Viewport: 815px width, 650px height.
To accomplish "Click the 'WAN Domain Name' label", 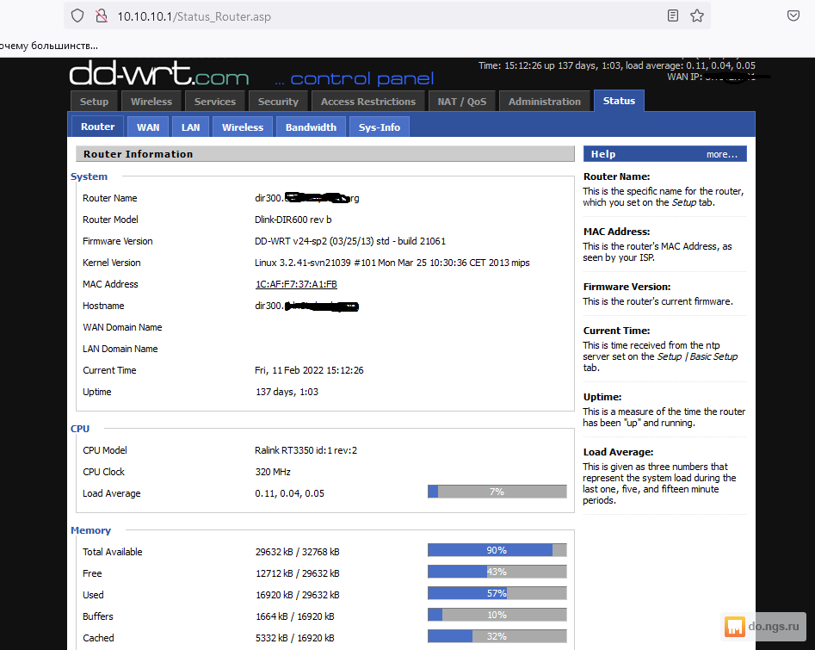I will [122, 327].
